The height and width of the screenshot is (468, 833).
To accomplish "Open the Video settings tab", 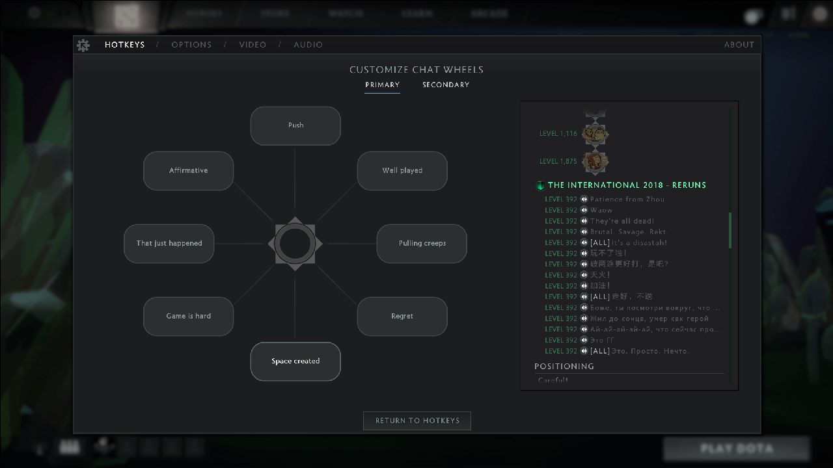I will point(253,45).
